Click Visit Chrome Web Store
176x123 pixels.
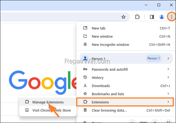[x=48, y=110]
